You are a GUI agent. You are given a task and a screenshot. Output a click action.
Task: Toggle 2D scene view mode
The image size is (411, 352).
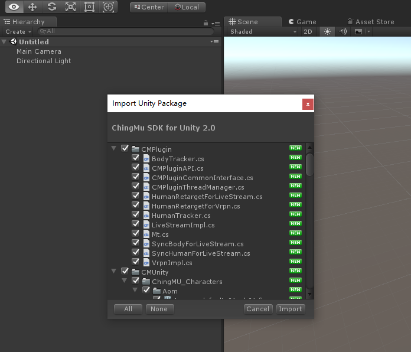pos(308,32)
